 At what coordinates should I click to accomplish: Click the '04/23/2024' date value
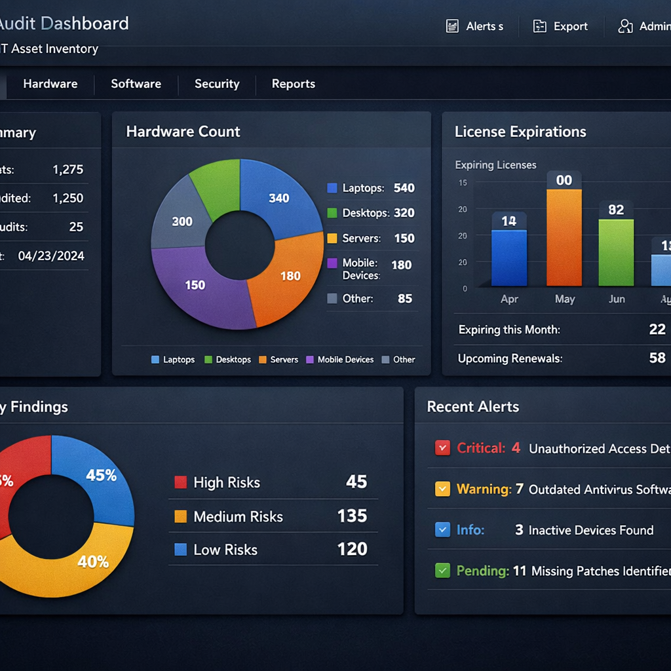click(x=51, y=256)
